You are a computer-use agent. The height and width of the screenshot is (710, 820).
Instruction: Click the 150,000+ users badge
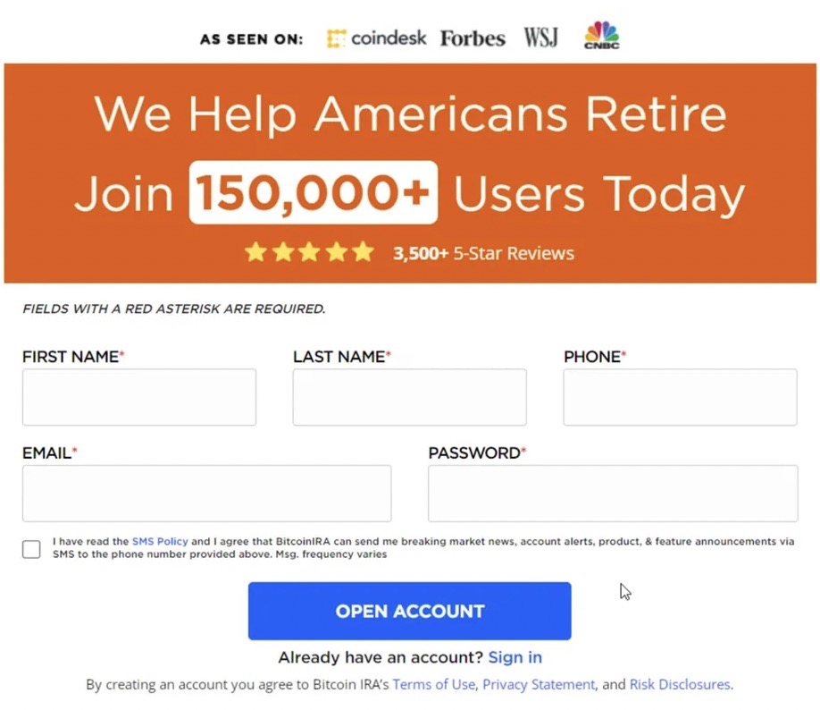(314, 193)
